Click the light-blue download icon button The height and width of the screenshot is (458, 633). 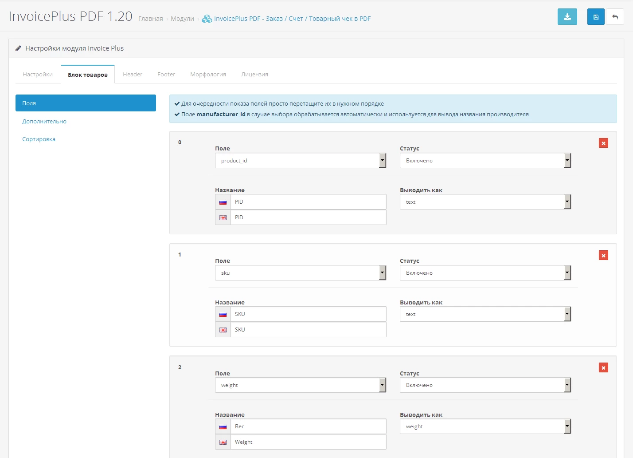567,17
